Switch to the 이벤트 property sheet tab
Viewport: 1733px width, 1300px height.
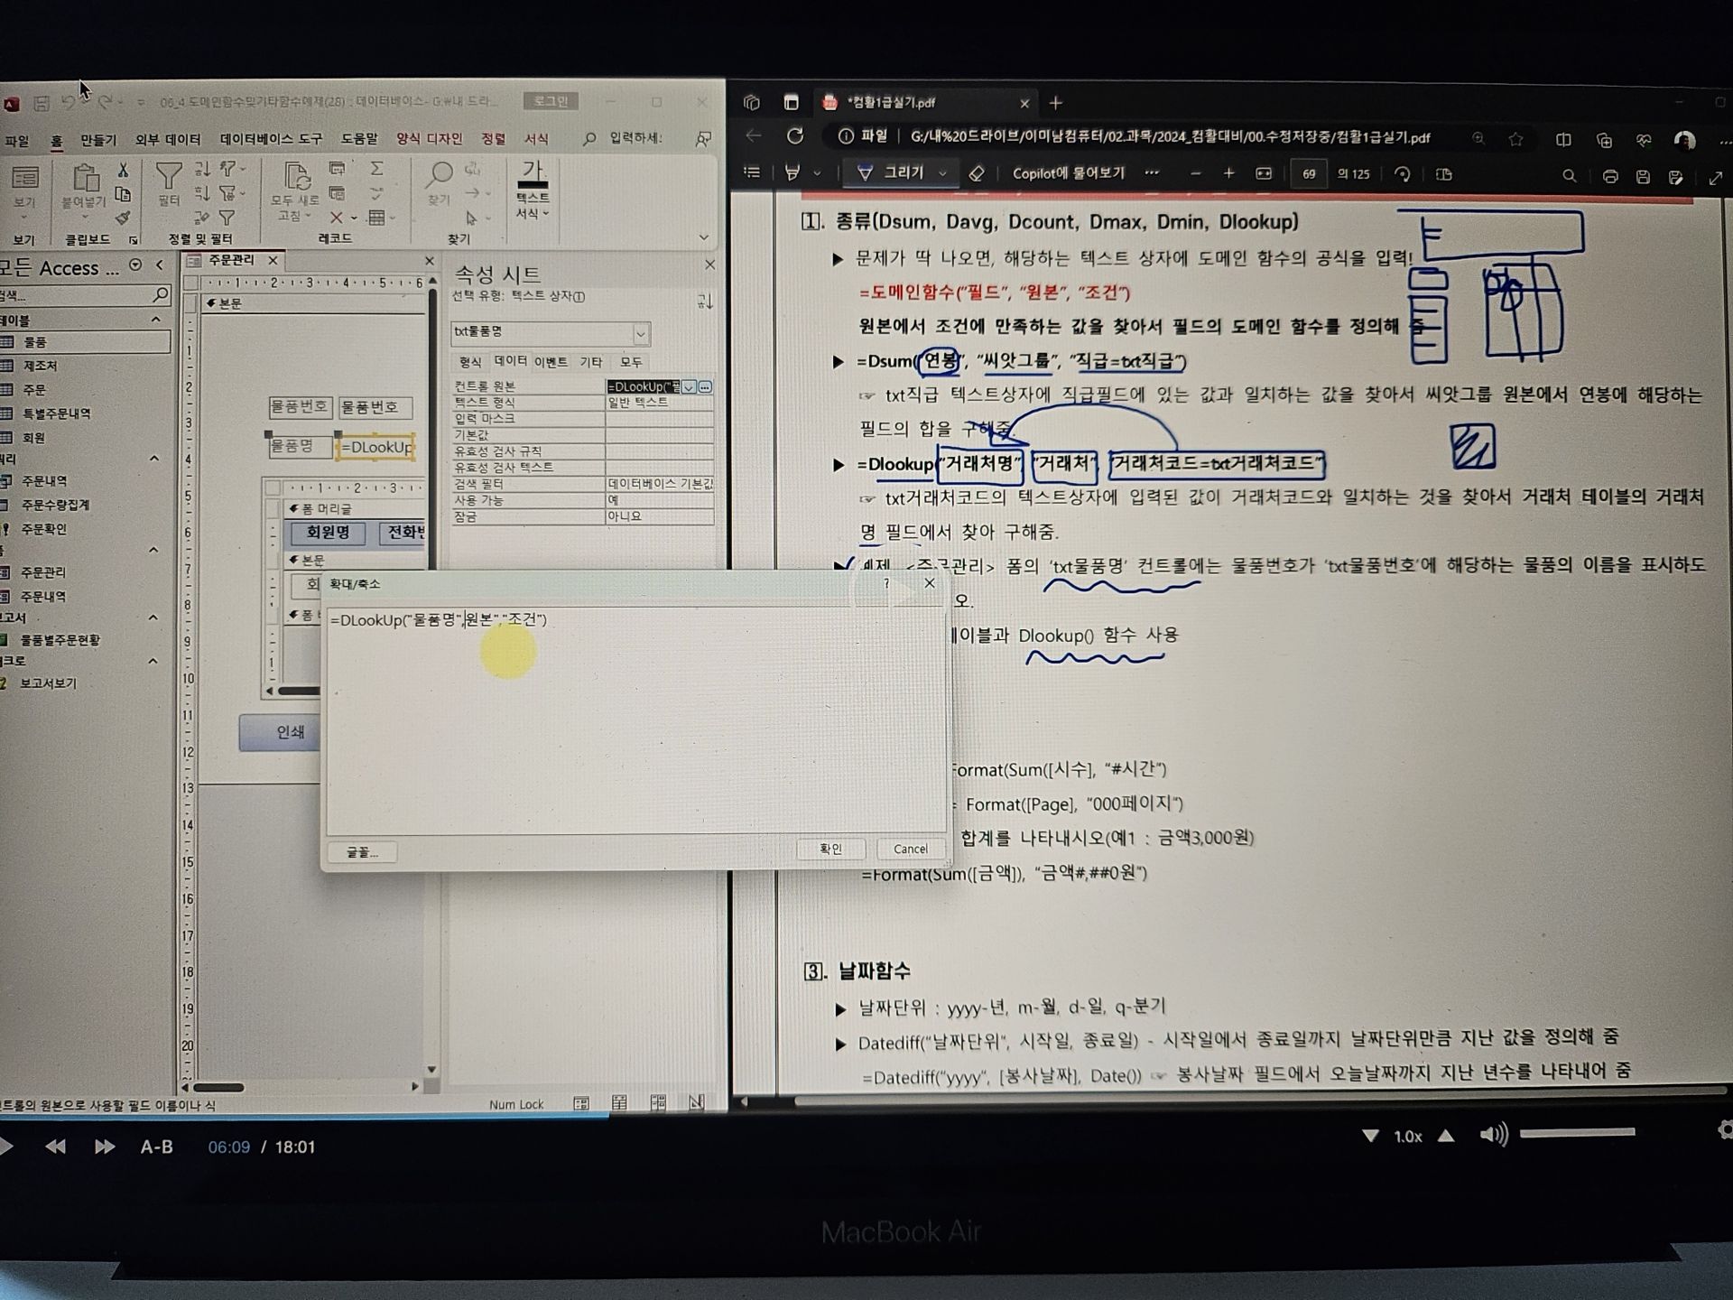click(x=550, y=362)
